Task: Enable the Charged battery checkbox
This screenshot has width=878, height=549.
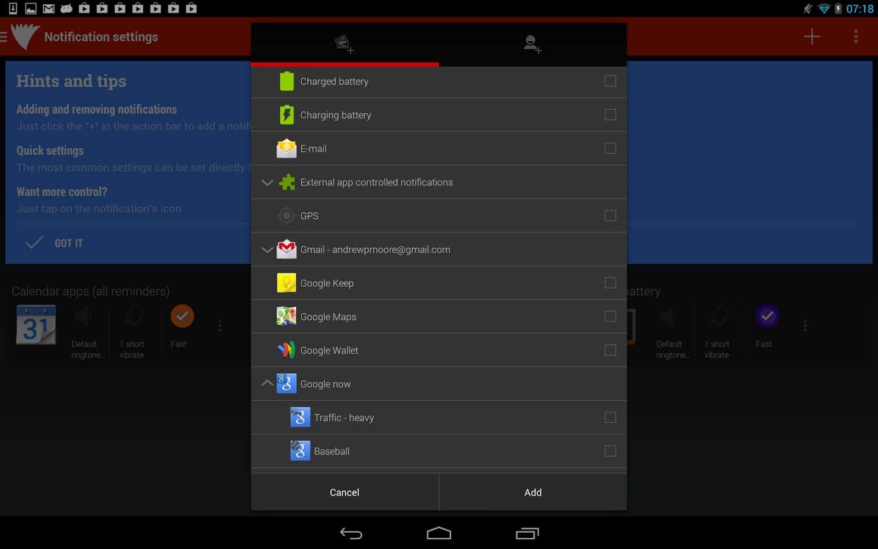Action: point(610,81)
